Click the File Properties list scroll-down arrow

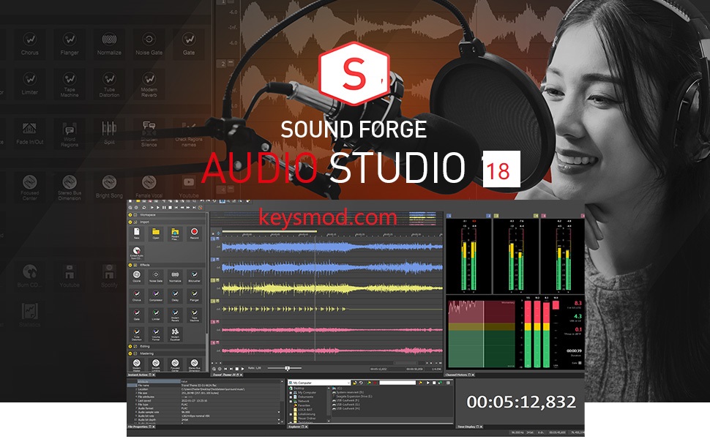(282, 421)
